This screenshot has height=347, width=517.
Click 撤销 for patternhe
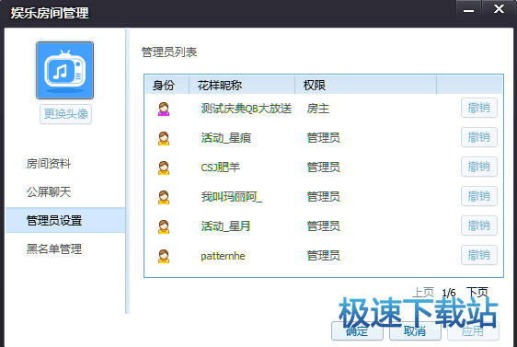[x=478, y=255]
